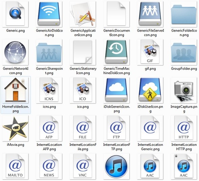
Task: Click the blank GenericDocumentIcon page
Action: click(x=116, y=14)
